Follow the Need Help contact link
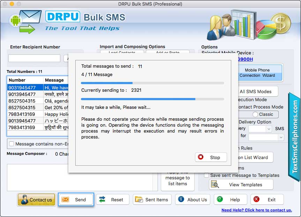The width and height of the screenshot is (301, 217). click(x=257, y=210)
